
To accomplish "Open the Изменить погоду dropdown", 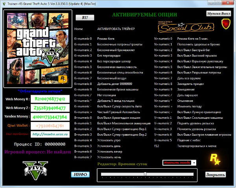I will click(x=179, y=163).
